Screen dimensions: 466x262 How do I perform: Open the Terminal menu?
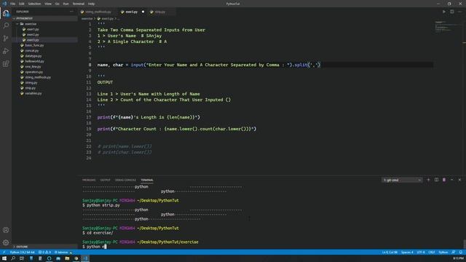click(79, 4)
